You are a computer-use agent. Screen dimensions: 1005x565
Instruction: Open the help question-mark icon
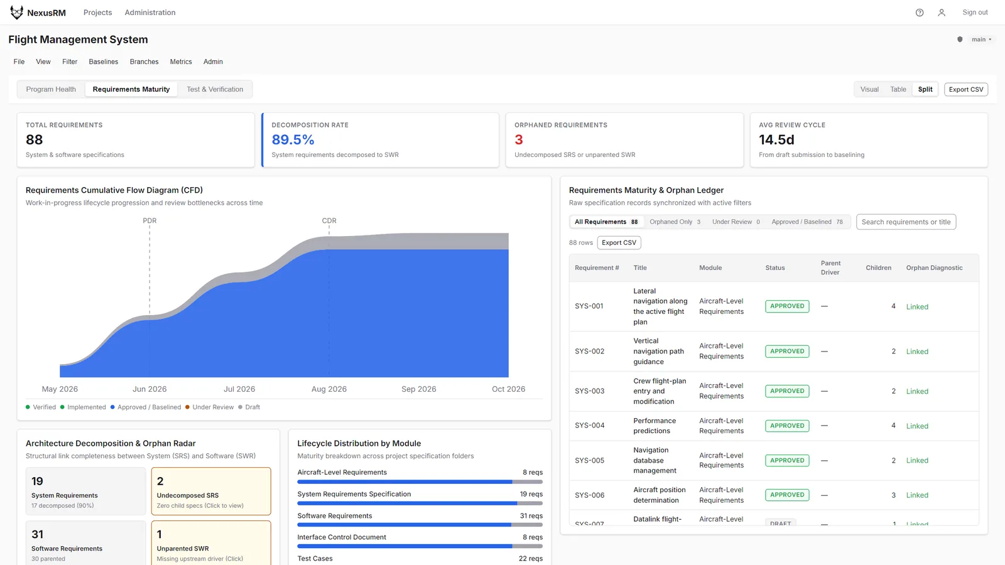pyautogui.click(x=920, y=13)
